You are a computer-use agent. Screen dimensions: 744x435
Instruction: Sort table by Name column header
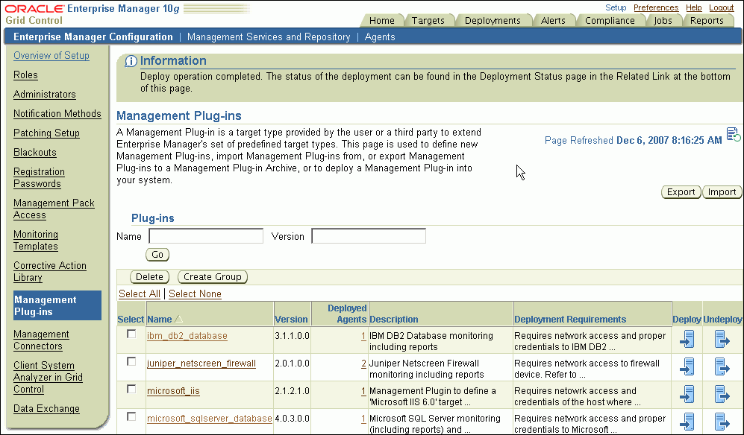[x=160, y=319]
